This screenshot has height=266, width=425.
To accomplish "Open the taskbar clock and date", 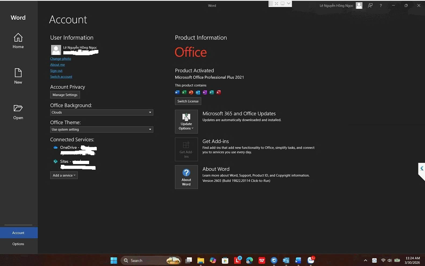I will (x=412, y=260).
